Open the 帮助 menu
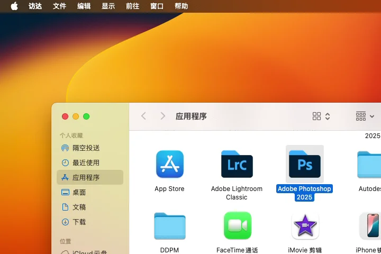This screenshot has height=254, width=381. click(x=181, y=6)
